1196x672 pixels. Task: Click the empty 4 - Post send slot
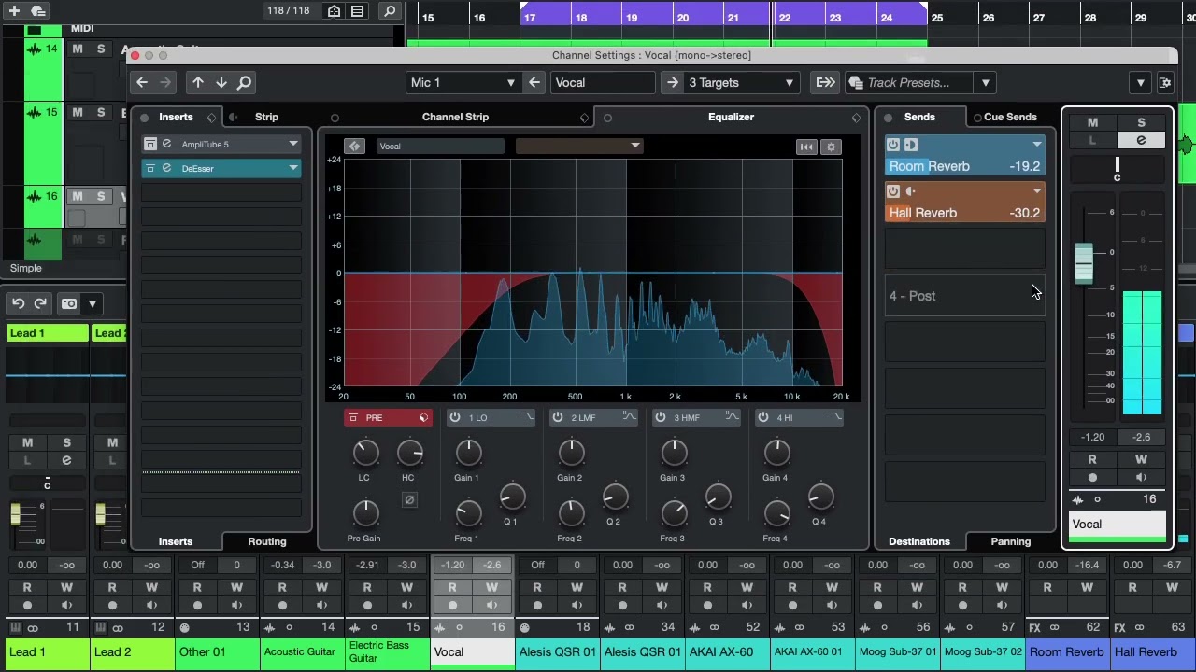(964, 296)
